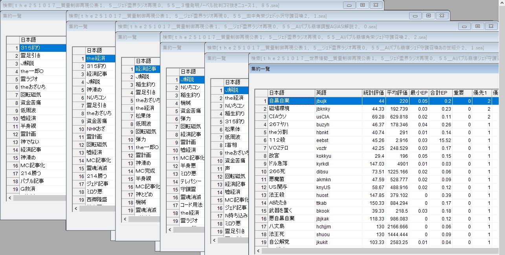Minimize the コマ抜きニュース1.85.sea window
The height and width of the screenshot is (255, 505).
pos(349,5)
